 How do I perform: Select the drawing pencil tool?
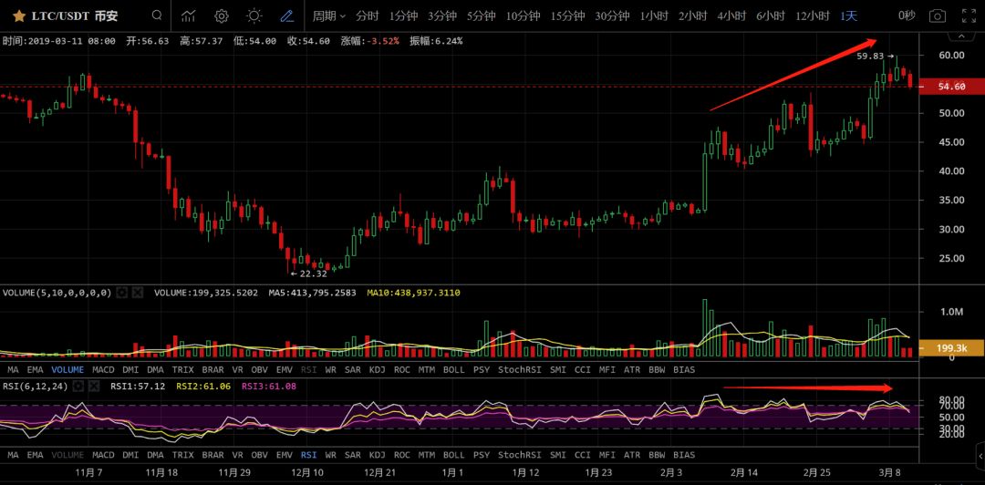(x=286, y=15)
